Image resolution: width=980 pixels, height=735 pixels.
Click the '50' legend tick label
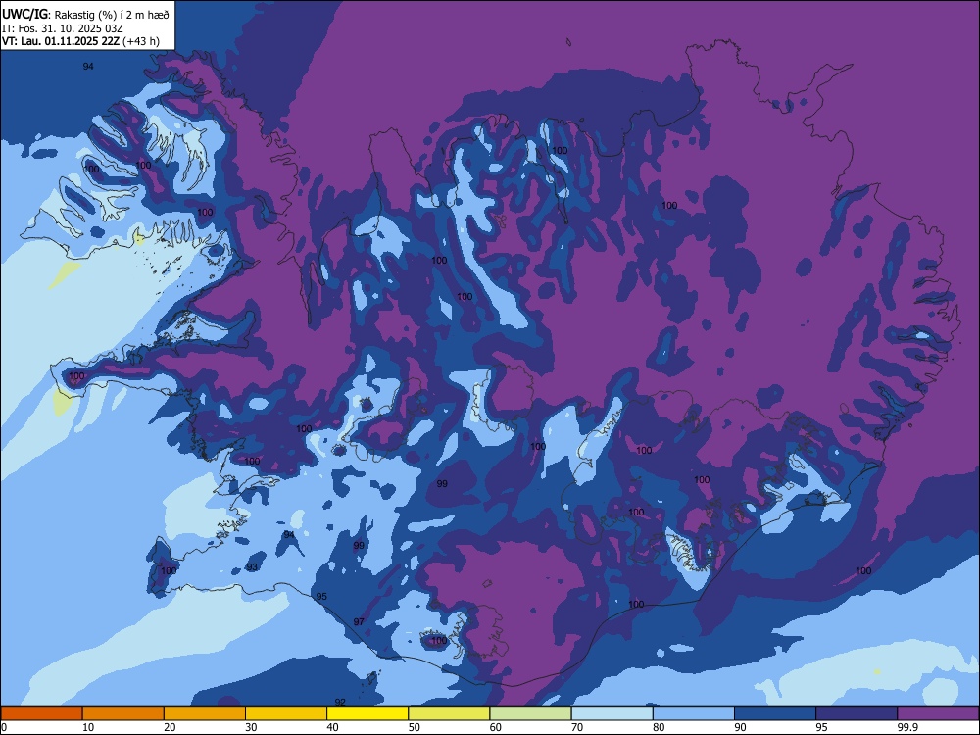click(415, 727)
